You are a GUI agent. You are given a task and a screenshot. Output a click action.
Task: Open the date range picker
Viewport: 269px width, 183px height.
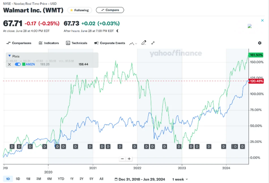[141, 179]
